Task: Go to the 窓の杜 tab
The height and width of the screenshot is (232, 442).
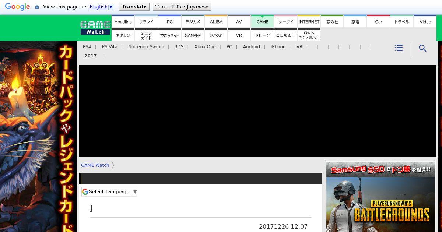Action: click(332, 21)
